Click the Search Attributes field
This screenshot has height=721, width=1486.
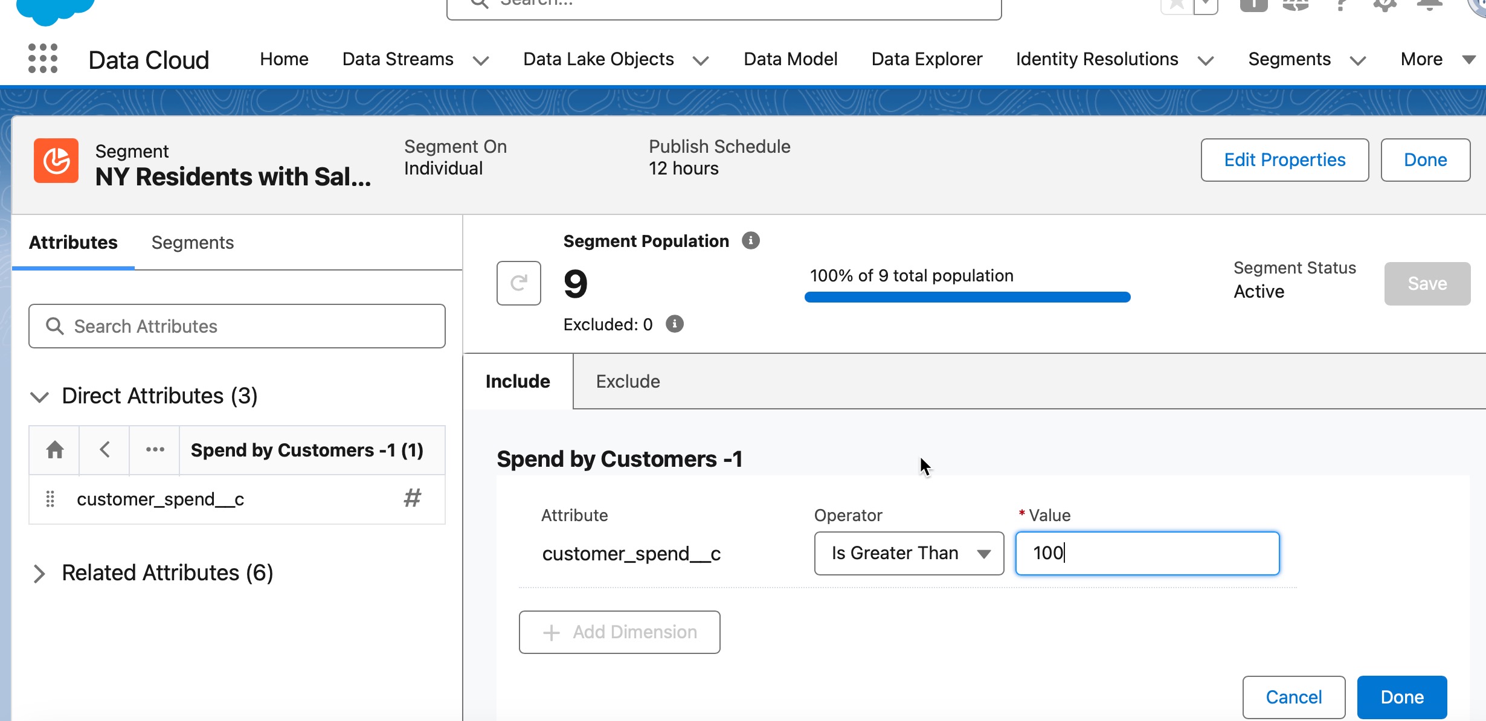click(237, 326)
